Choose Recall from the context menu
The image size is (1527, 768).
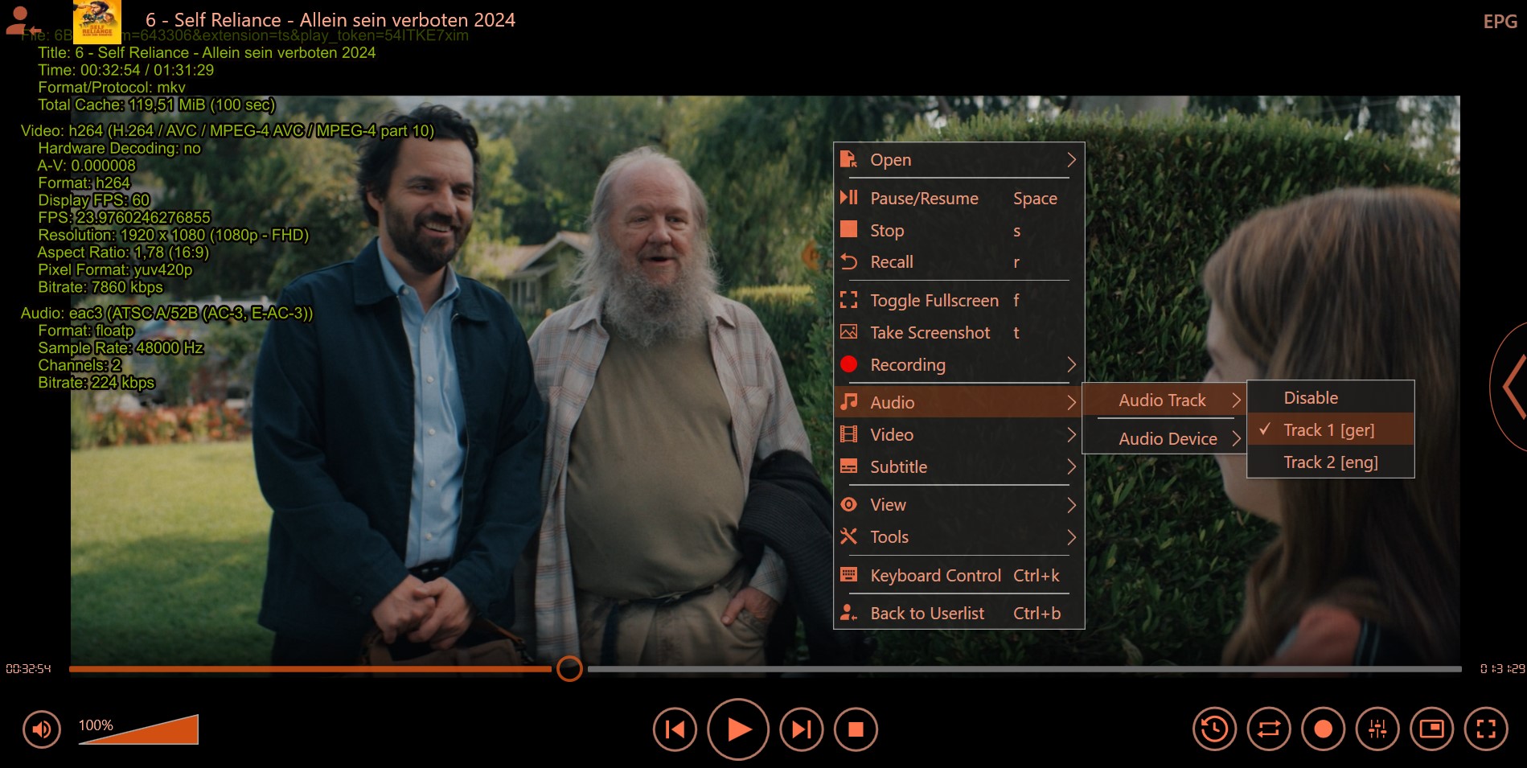958,262
